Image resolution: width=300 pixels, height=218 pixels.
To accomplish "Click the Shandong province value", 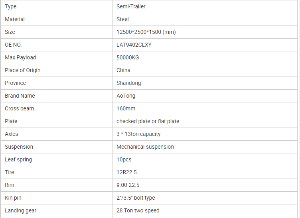I will pos(128,83).
